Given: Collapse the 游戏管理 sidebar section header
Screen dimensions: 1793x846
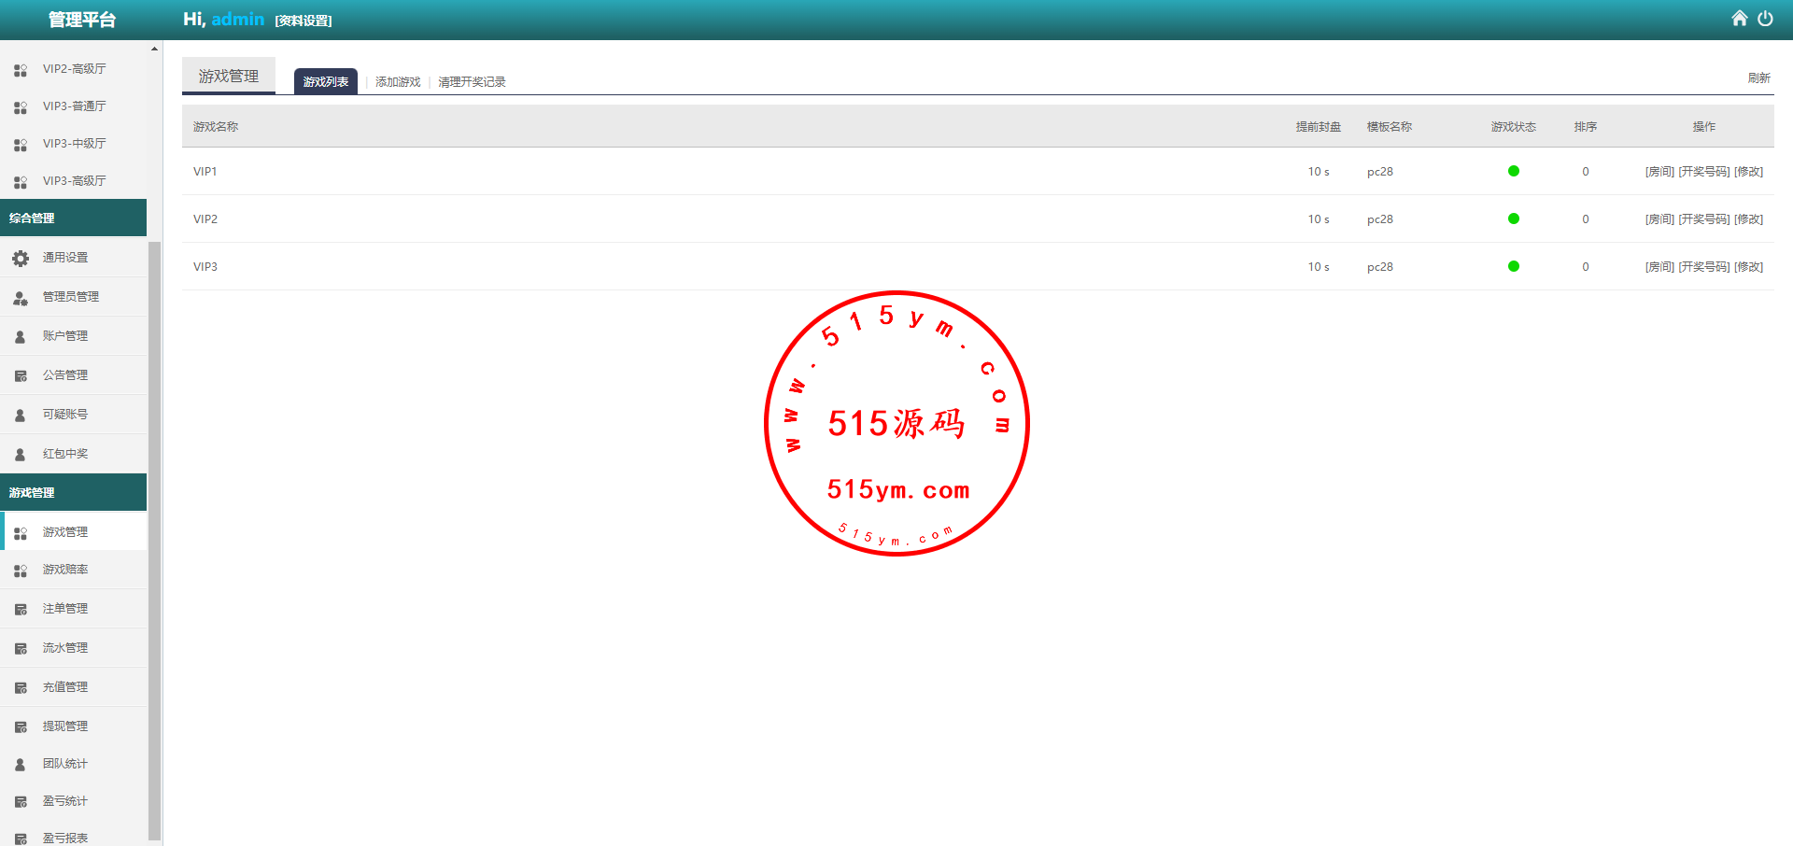Looking at the screenshot, I should click(x=73, y=492).
